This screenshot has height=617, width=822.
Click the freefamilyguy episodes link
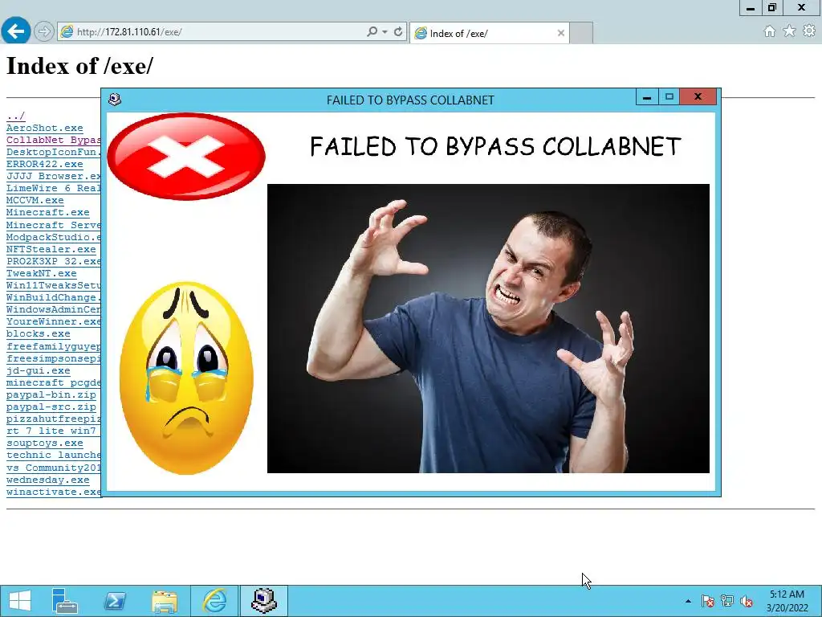pos(54,346)
